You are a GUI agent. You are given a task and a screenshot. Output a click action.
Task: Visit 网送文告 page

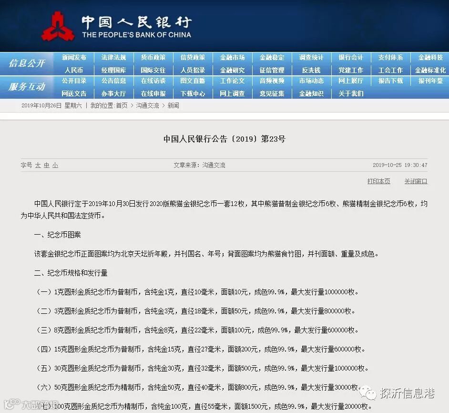(x=74, y=93)
